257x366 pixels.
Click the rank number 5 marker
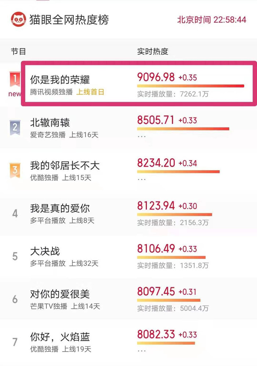(15, 256)
